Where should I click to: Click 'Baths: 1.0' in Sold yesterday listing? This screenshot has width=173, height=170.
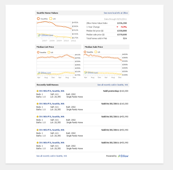[x=41, y=97]
